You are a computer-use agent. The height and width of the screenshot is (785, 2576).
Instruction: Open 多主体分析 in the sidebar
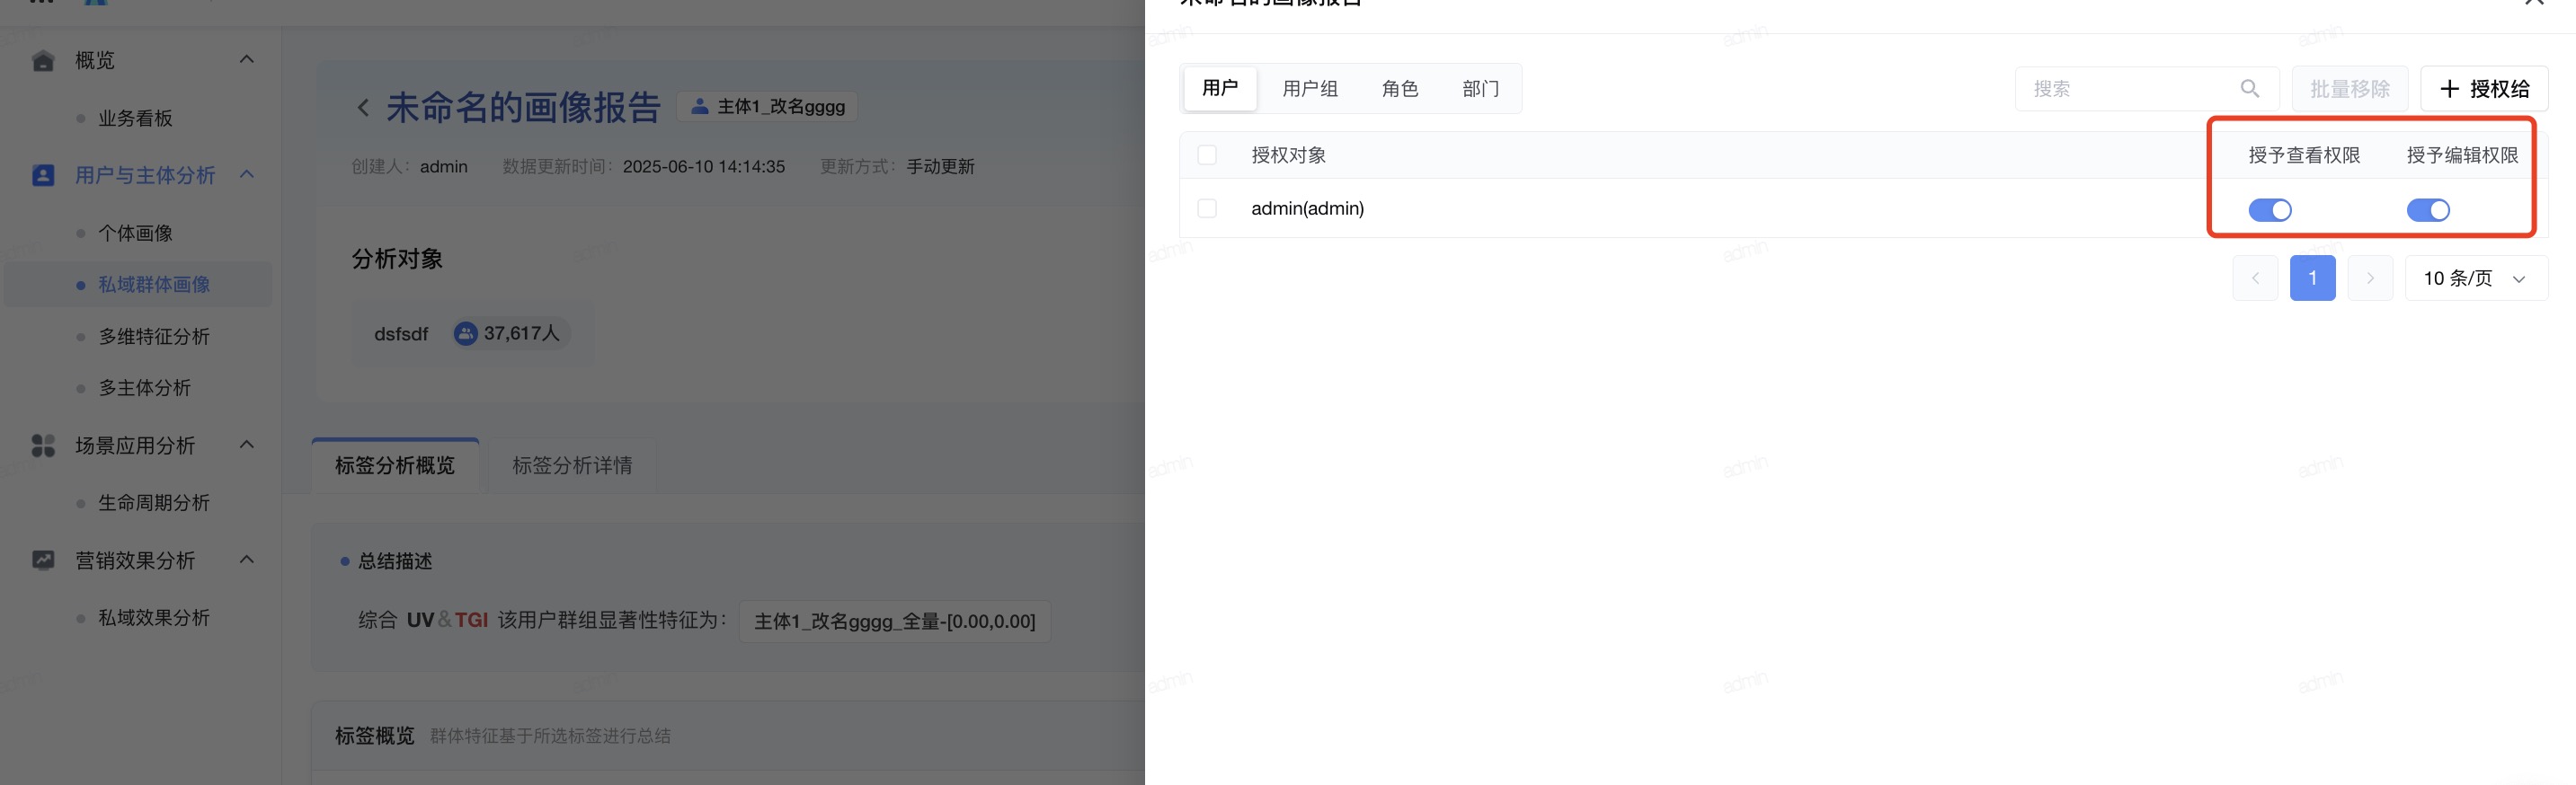tap(144, 389)
